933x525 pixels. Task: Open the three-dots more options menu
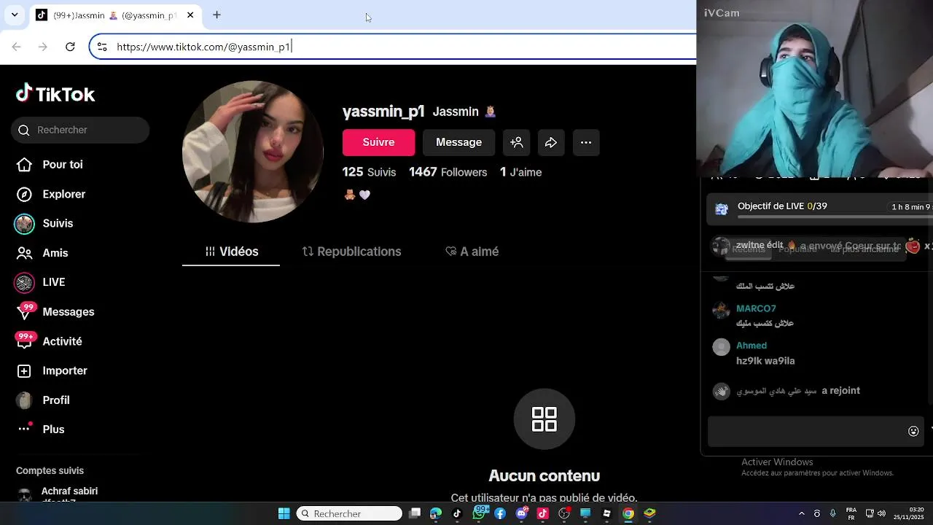(x=586, y=142)
